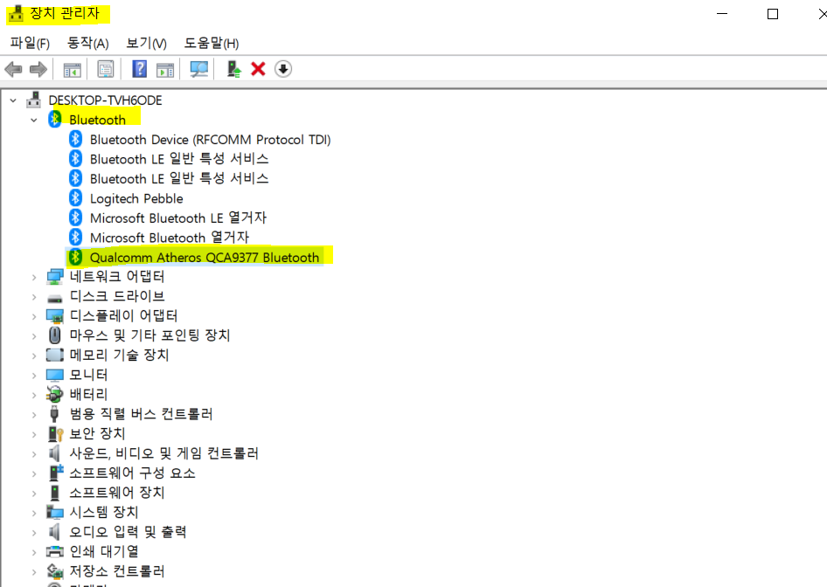The height and width of the screenshot is (587, 827).
Task: Maximize the Device Manager window
Action: [x=773, y=14]
